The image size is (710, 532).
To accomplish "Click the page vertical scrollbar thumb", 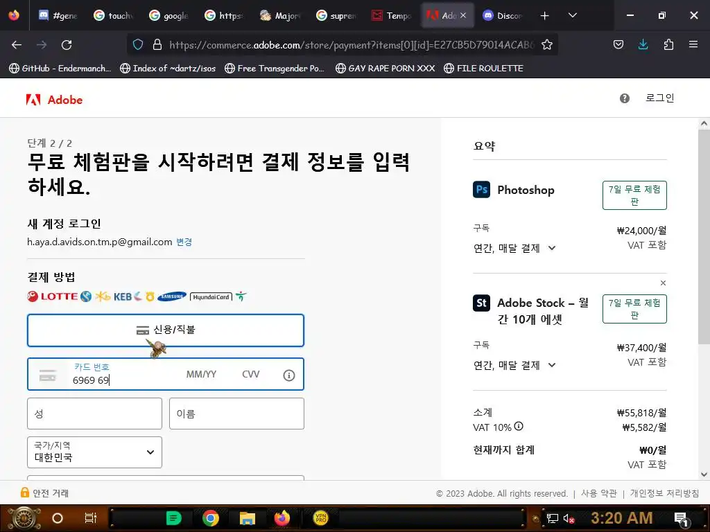I will tap(704, 237).
